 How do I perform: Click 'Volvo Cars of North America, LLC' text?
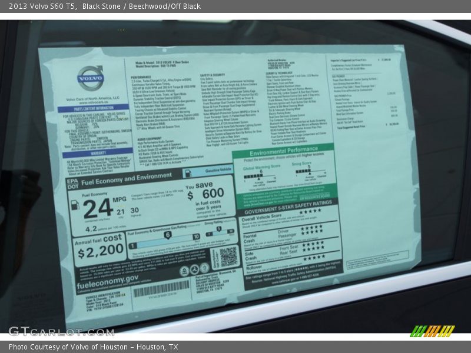pos(92,98)
